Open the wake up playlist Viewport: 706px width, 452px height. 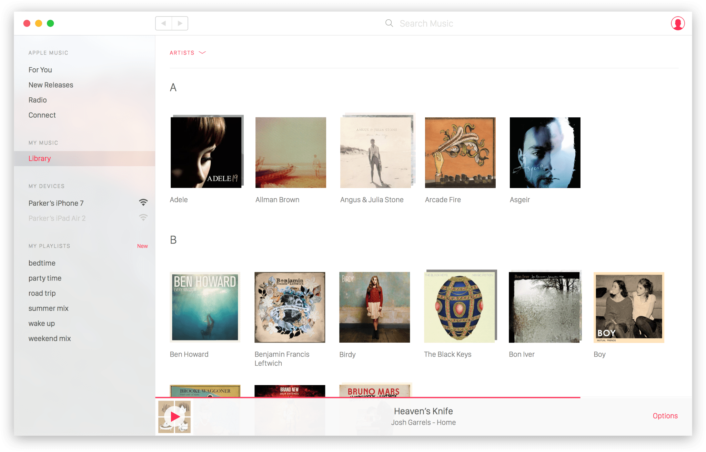point(42,324)
